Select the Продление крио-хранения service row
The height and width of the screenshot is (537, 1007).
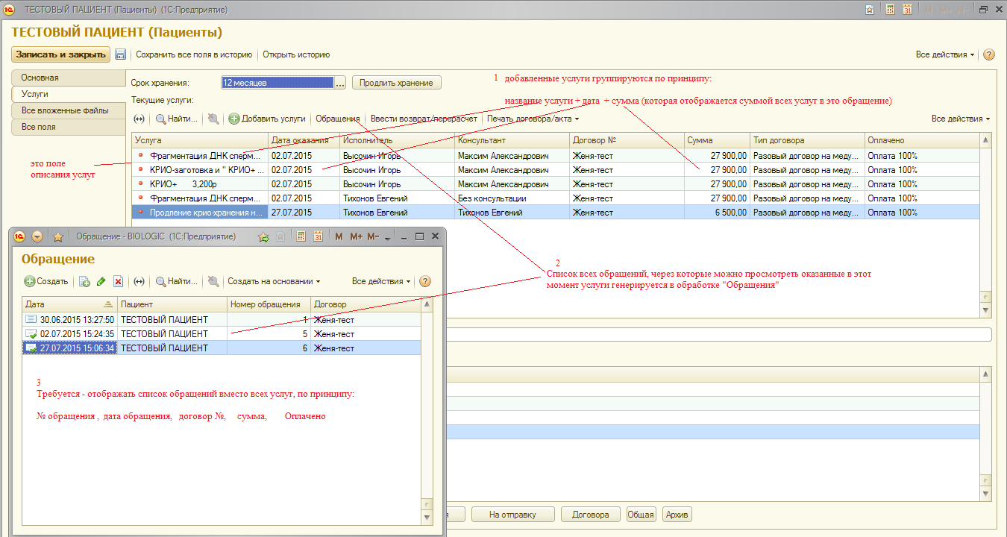(x=206, y=213)
